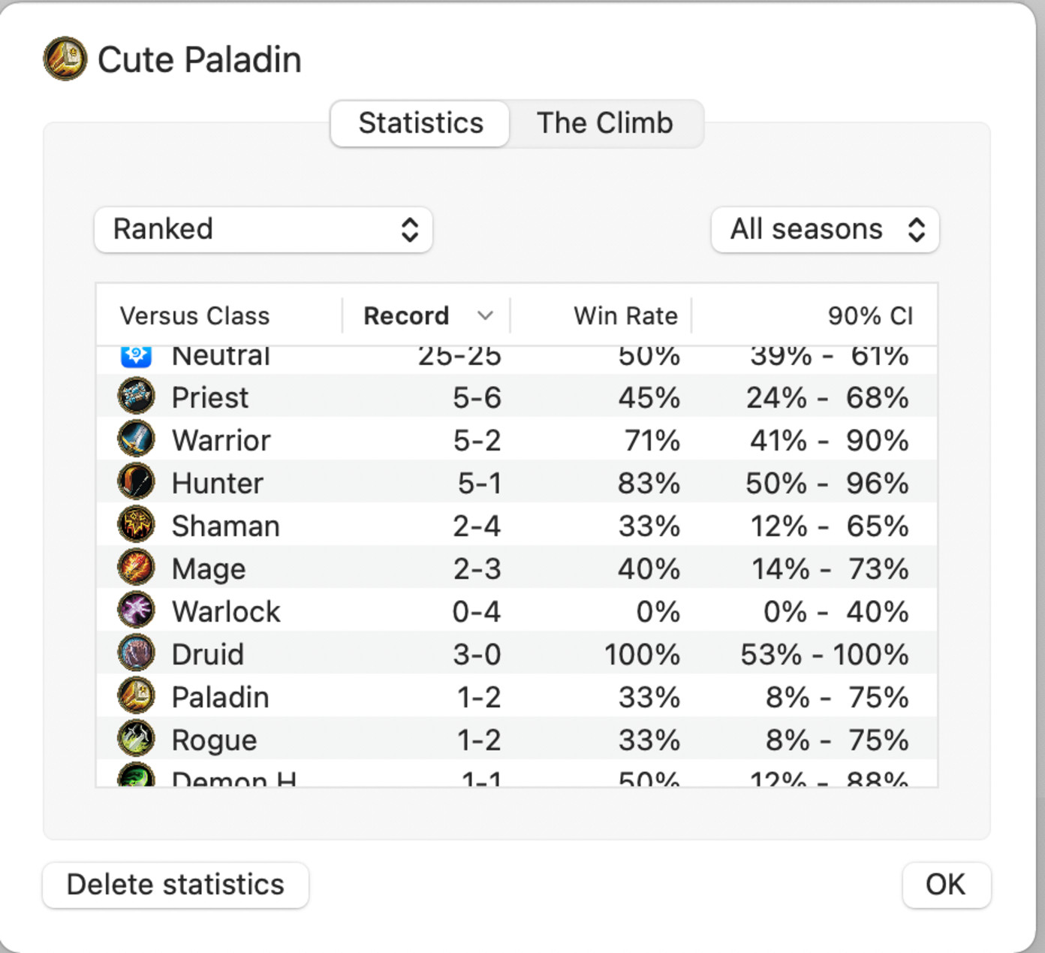The image size is (1045, 953).
Task: Open the All seasons dropdown
Action: 825,230
